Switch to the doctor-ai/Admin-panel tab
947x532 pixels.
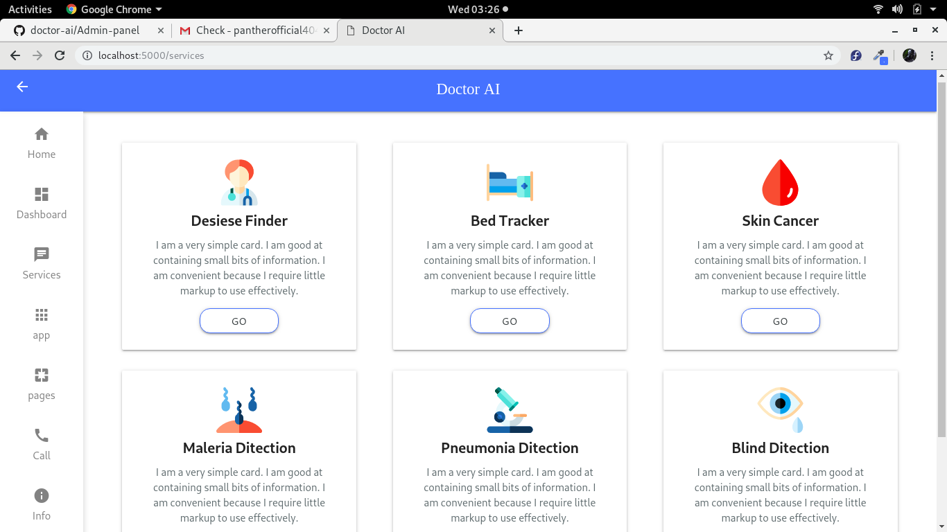87,30
